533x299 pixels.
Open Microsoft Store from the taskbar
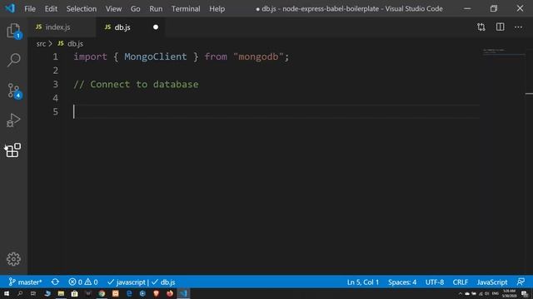point(74,293)
